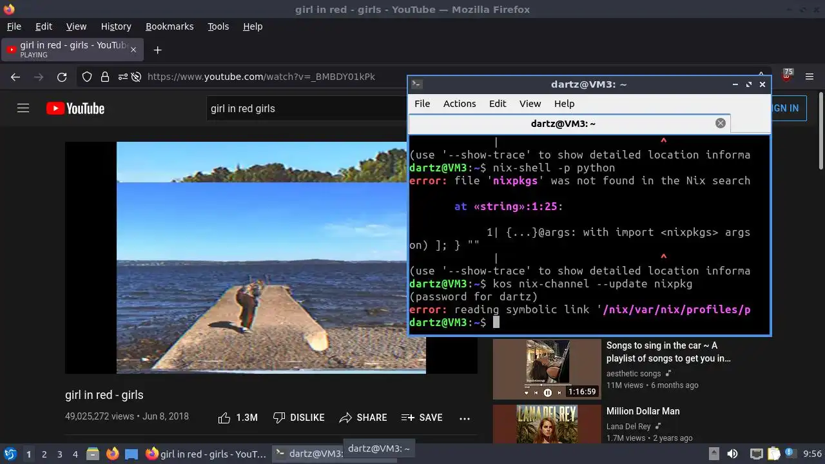This screenshot has height=464, width=825.
Task: Click network icon in system tray
Action: tap(757, 454)
